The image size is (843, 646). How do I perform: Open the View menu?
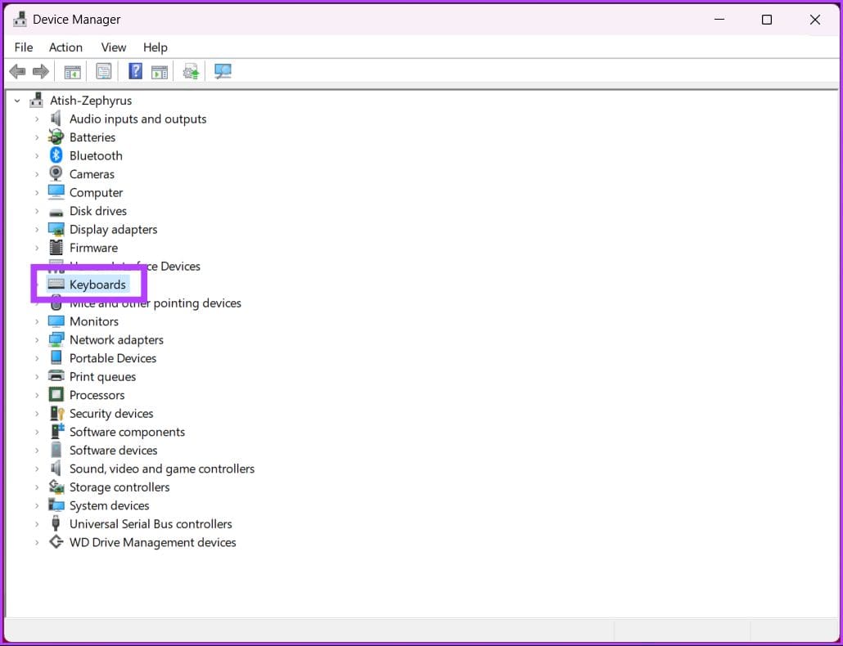114,47
